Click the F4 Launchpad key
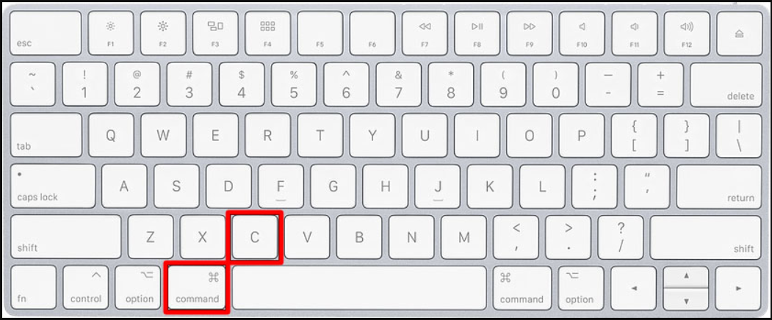The width and height of the screenshot is (772, 320). [x=267, y=33]
